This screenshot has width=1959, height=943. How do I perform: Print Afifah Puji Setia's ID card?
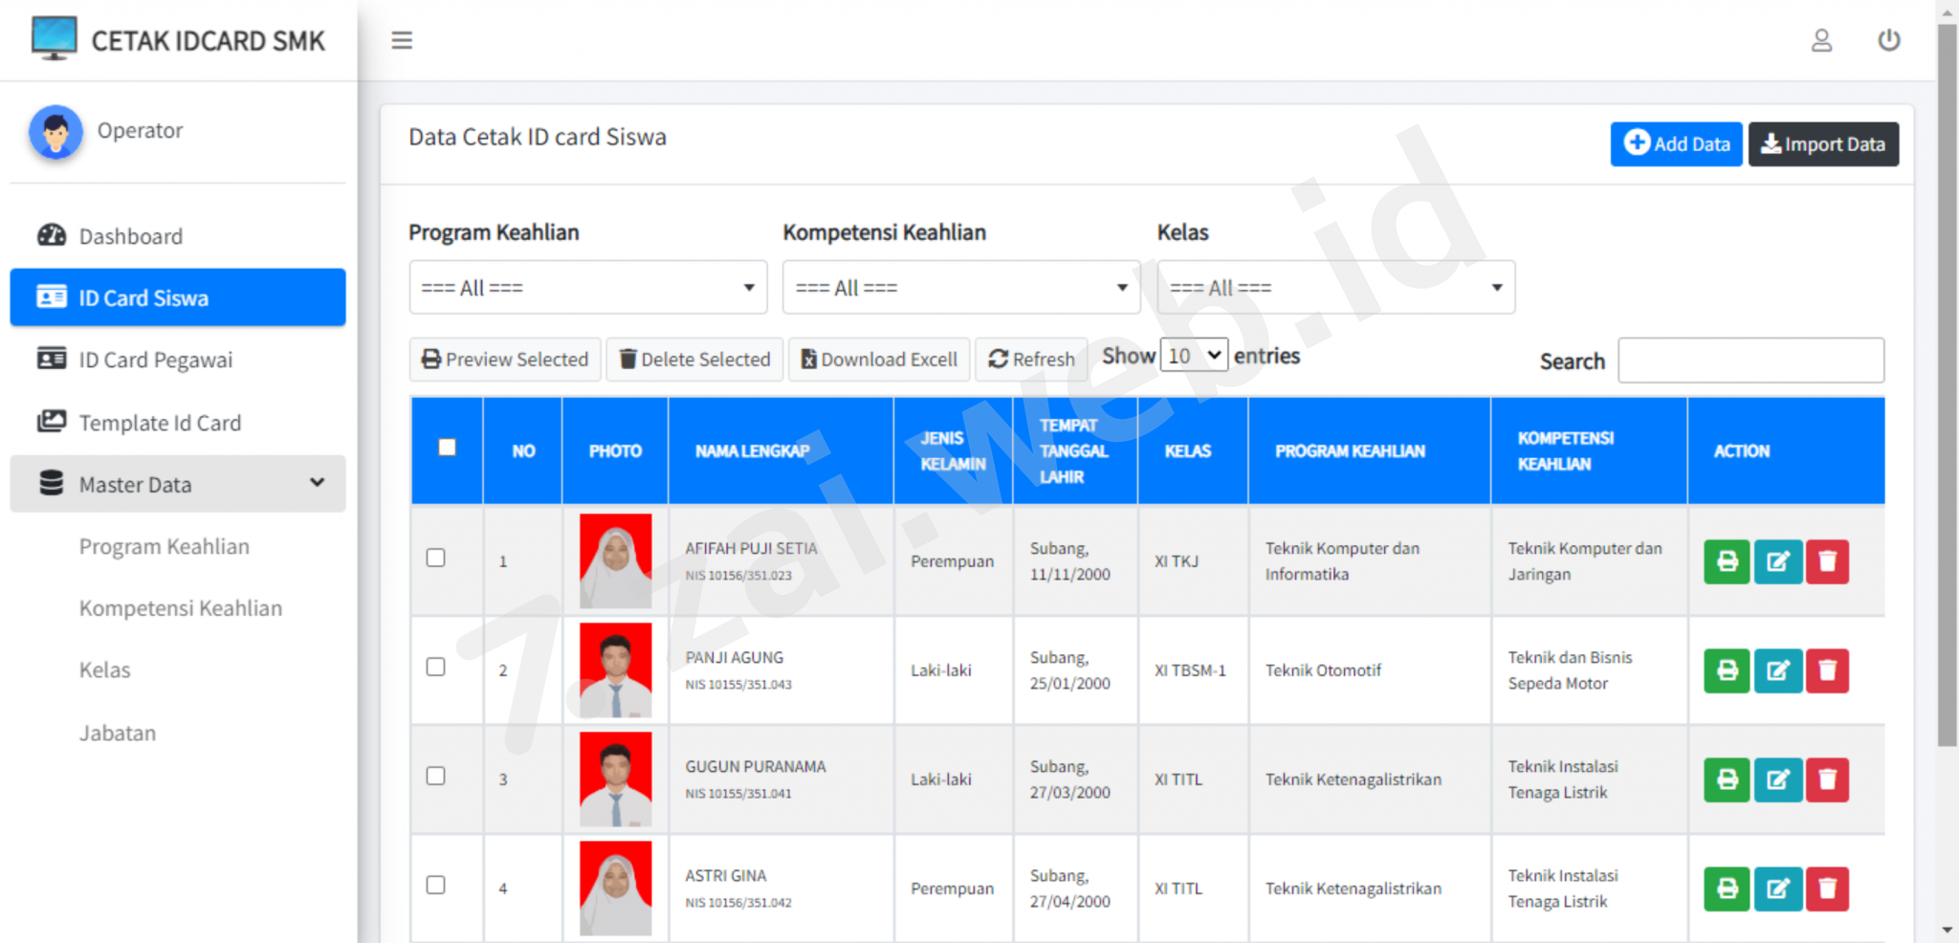1725,561
